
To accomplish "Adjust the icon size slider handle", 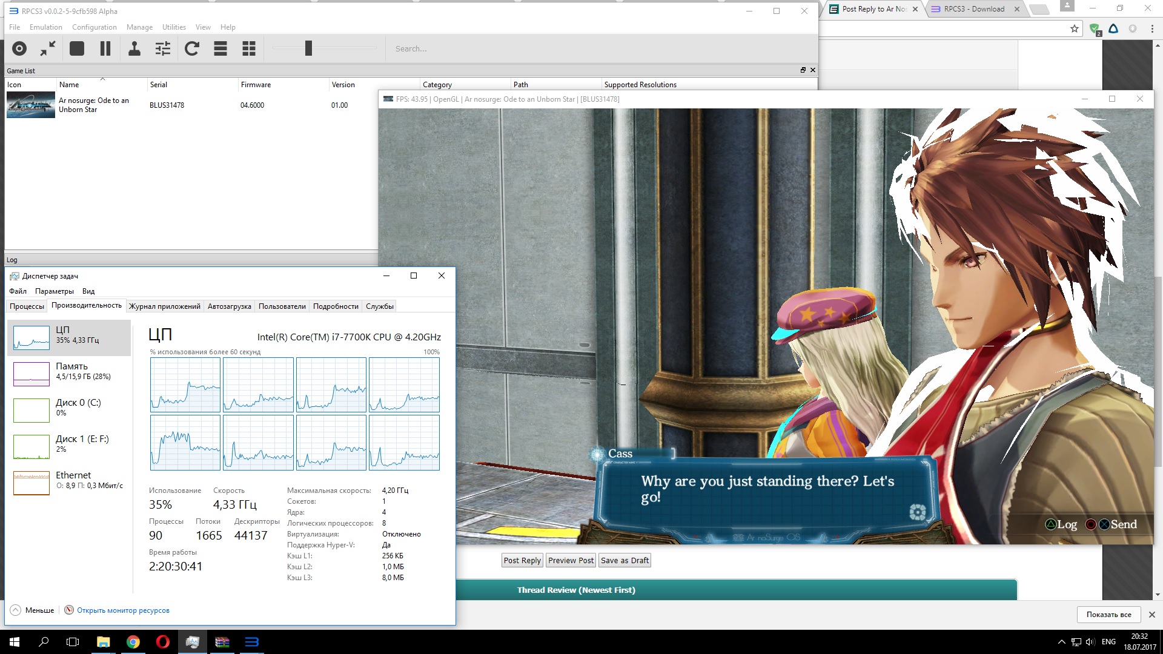I will coord(308,48).
